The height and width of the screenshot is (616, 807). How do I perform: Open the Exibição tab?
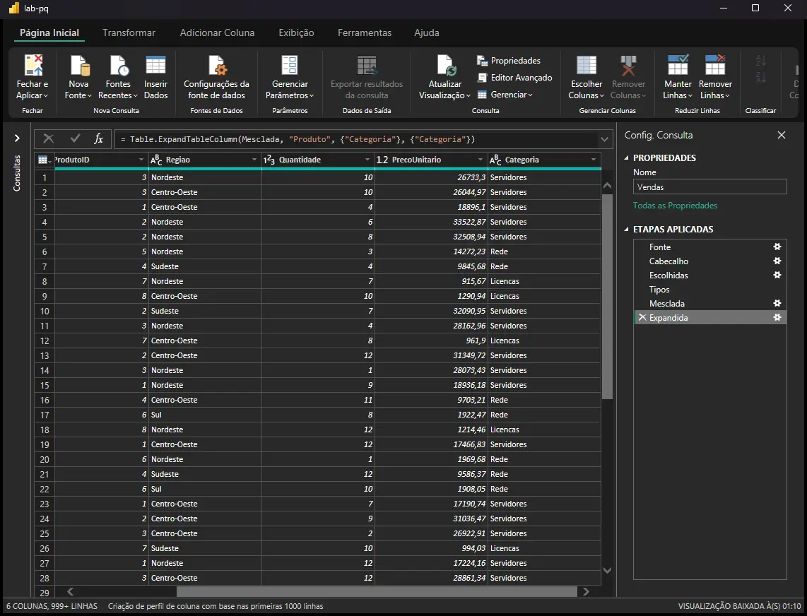[297, 32]
